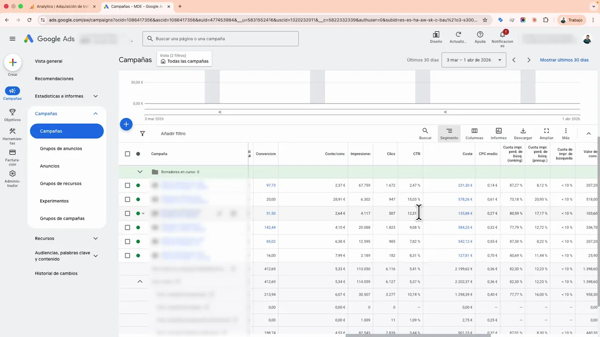Collapse the chart panel with chevron
Screen dimensions: 600x337
click(589, 134)
